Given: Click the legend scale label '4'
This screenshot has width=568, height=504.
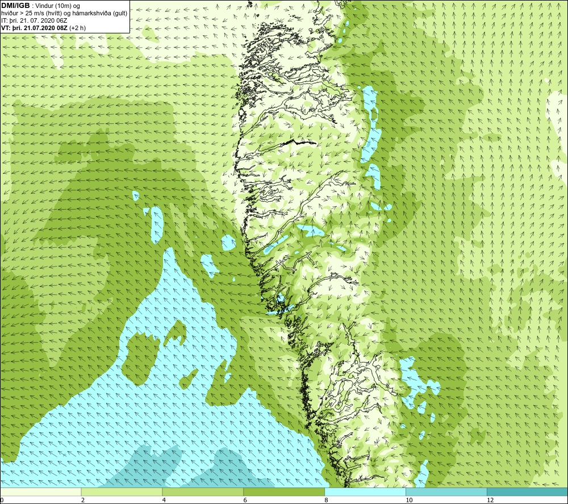Looking at the screenshot, I should 164,500.
